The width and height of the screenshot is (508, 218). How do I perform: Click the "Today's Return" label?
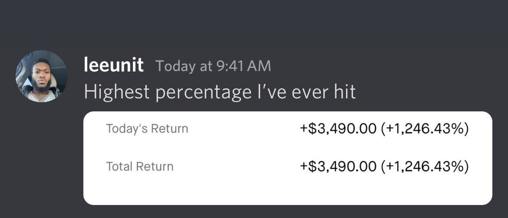147,129
